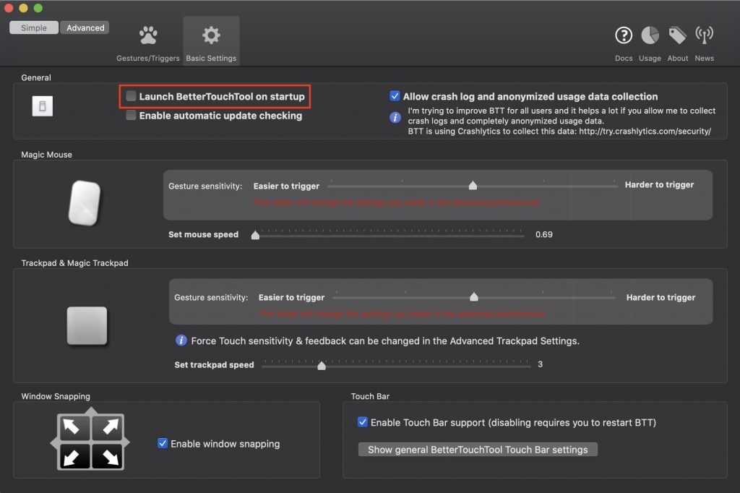
Task: Open About tag icon
Action: point(677,35)
